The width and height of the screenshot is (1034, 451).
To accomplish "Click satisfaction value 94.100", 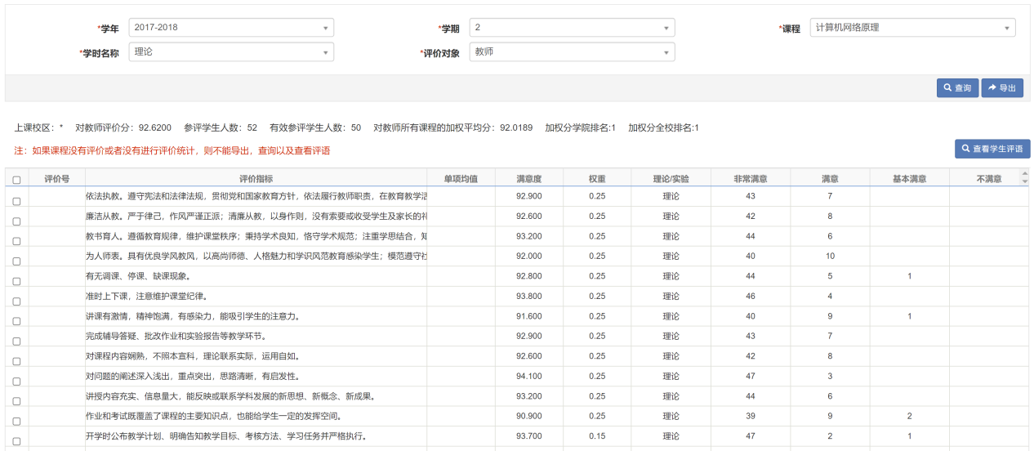I will point(528,377).
